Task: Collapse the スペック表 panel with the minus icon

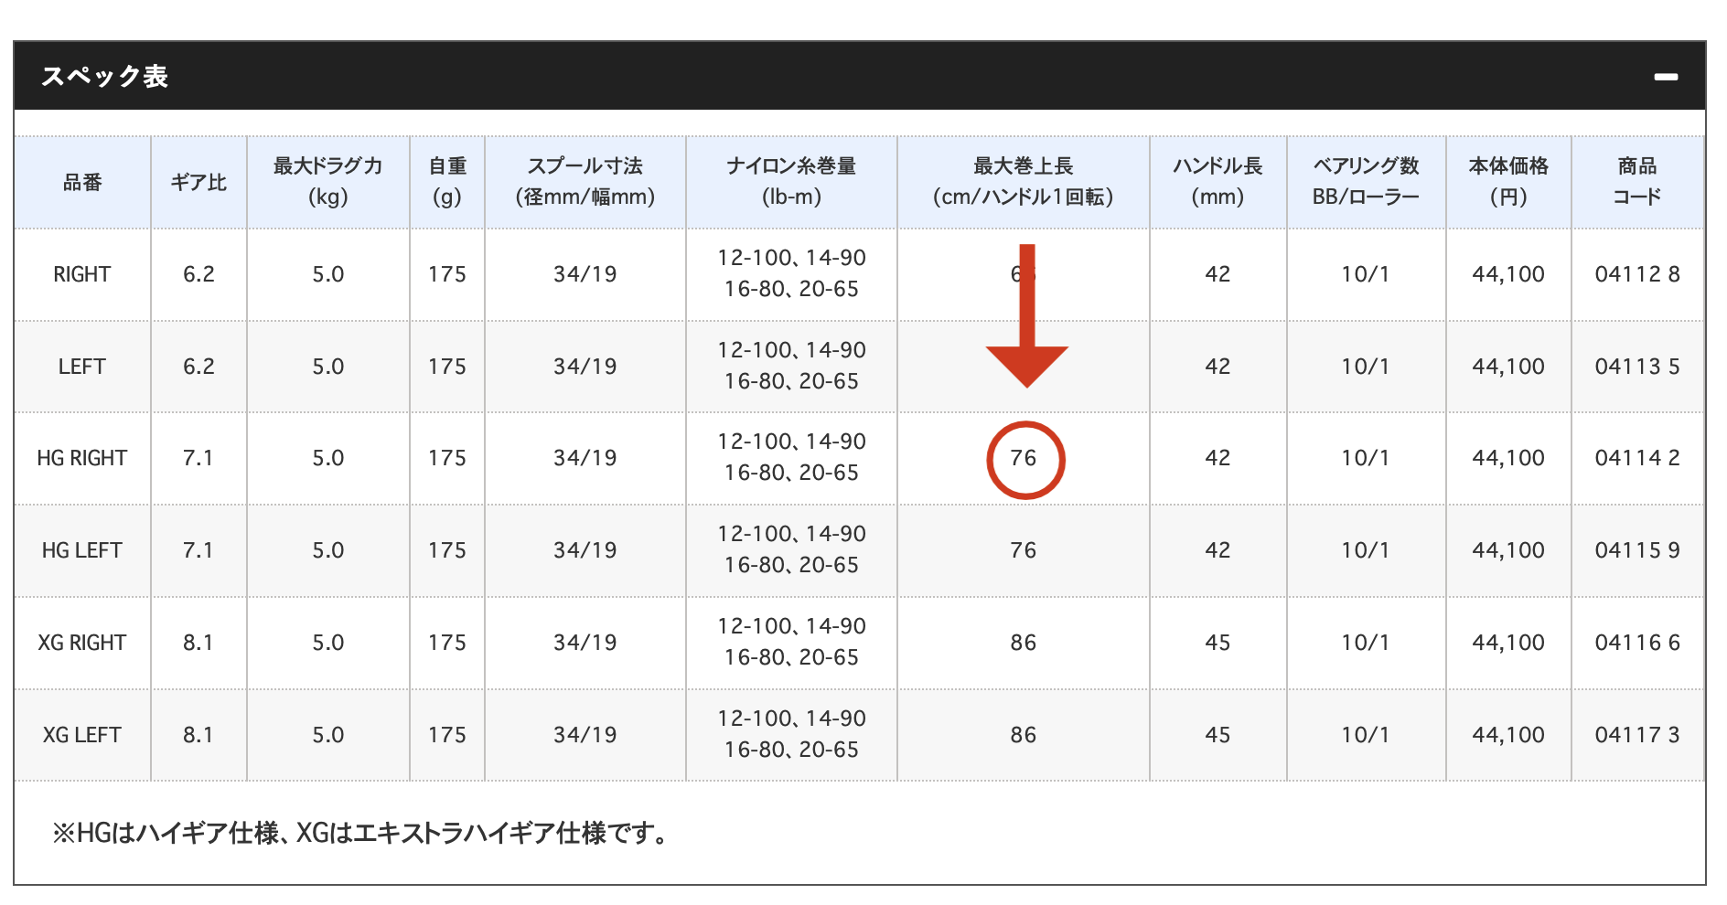Action: tap(1668, 76)
